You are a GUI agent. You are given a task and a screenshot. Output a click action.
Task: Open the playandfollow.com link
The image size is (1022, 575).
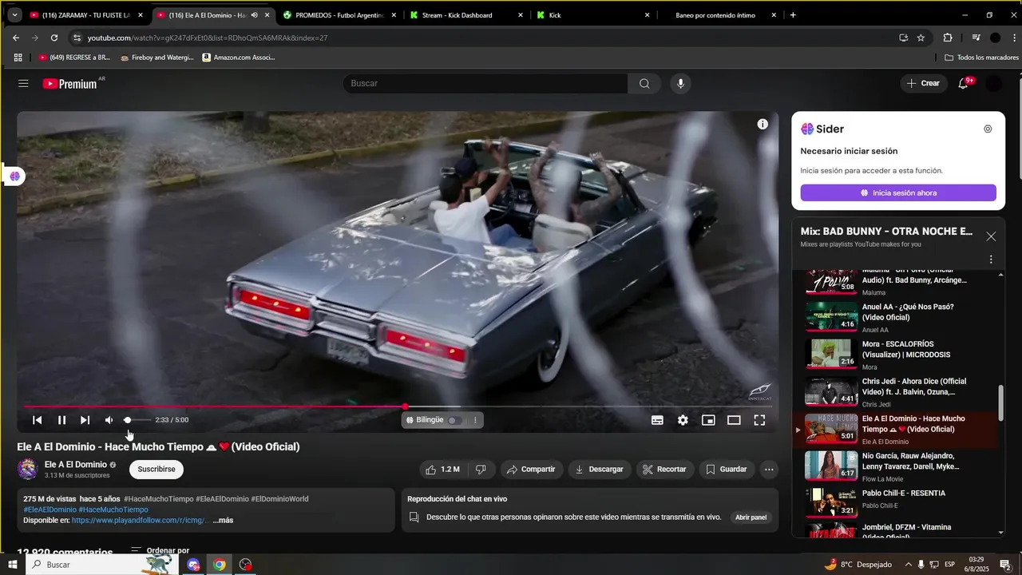click(x=139, y=521)
